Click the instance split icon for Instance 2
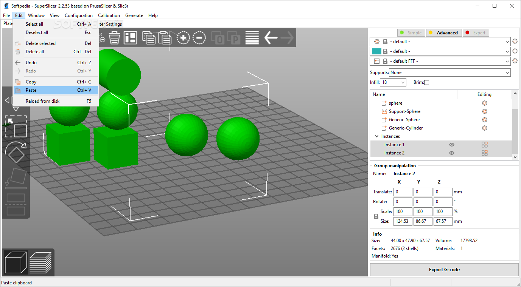Image resolution: width=521 pixels, height=287 pixels. [x=484, y=153]
